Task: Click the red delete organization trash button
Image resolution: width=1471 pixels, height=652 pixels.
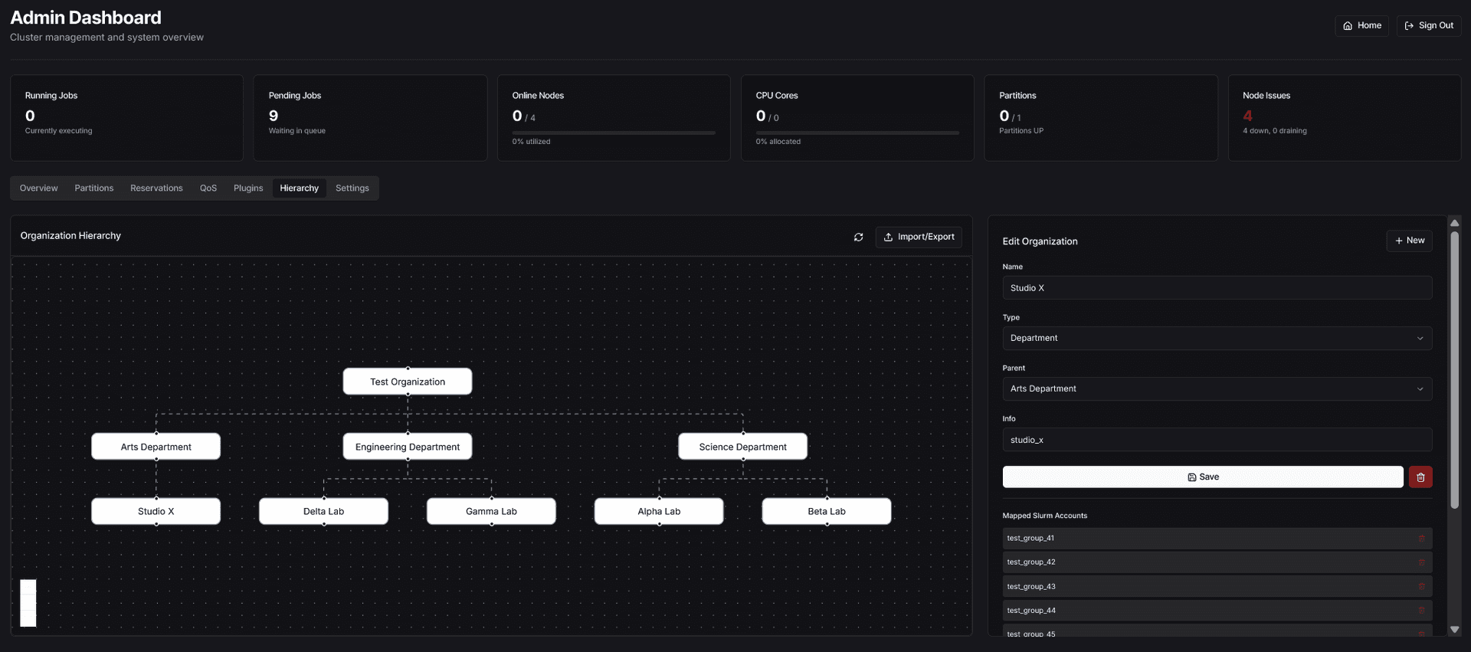Action: [x=1420, y=477]
